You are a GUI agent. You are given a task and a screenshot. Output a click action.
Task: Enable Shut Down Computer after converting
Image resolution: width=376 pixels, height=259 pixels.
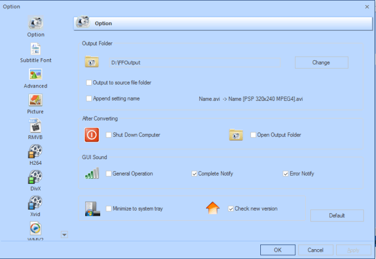pos(109,135)
